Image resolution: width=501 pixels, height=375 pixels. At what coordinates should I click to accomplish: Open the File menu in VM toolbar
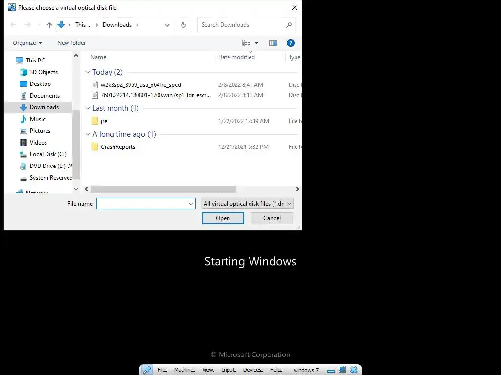[162, 370]
